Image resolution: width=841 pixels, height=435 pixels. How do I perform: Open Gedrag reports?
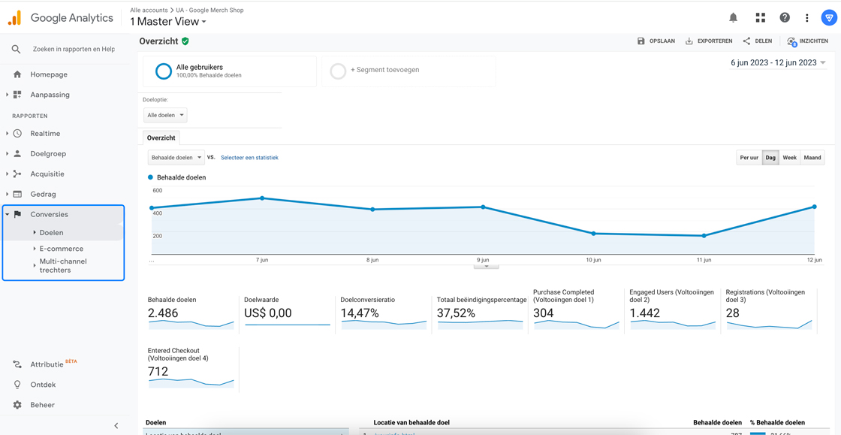tap(43, 194)
